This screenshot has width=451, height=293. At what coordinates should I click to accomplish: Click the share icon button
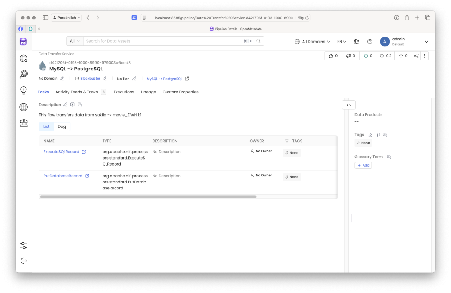tap(416, 56)
